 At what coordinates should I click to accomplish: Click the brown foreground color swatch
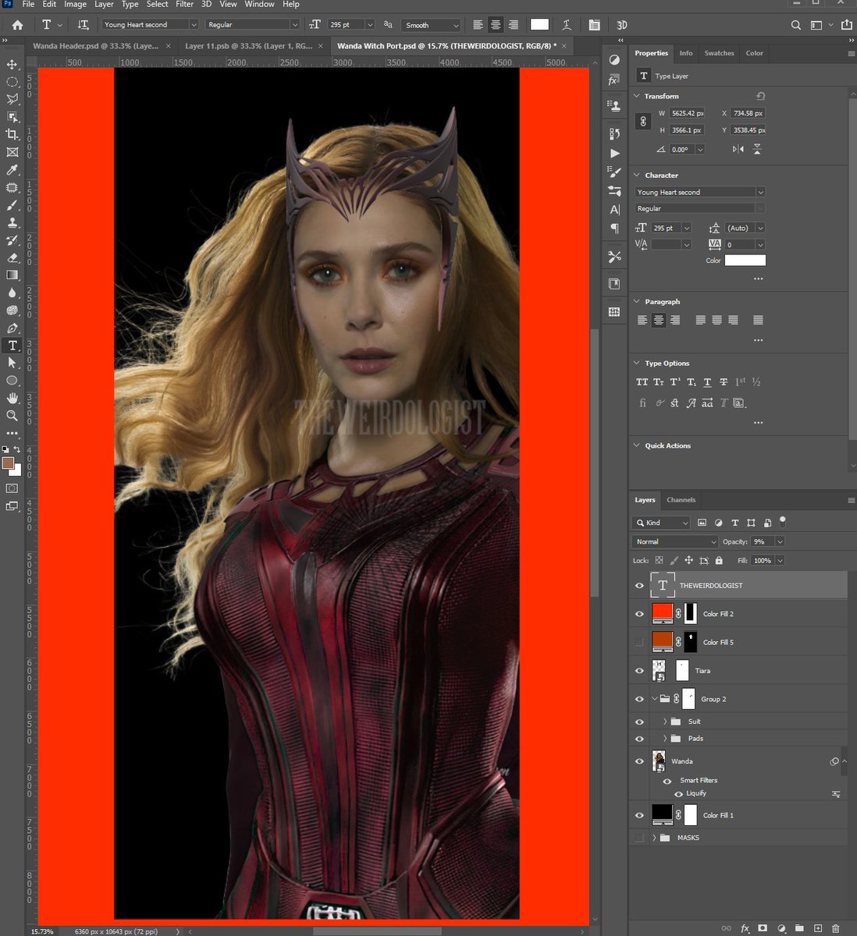tap(9, 463)
